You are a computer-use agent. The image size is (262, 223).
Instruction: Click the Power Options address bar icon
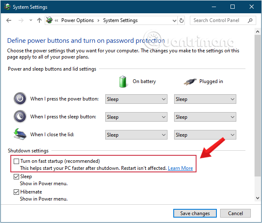(49, 20)
